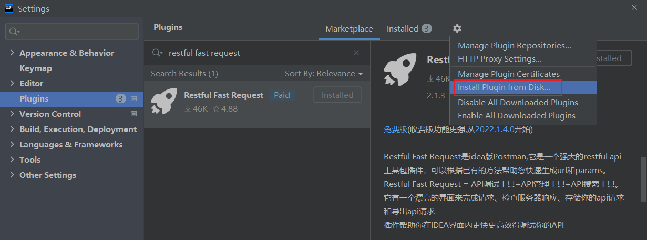Click the plugins settings gear icon
The width and height of the screenshot is (647, 240).
tap(457, 28)
